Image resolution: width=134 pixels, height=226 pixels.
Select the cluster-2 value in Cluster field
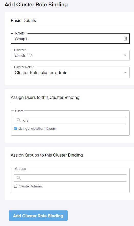pyautogui.click(x=23, y=55)
